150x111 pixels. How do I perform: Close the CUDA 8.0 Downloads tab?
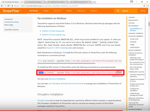tap(67, 2)
